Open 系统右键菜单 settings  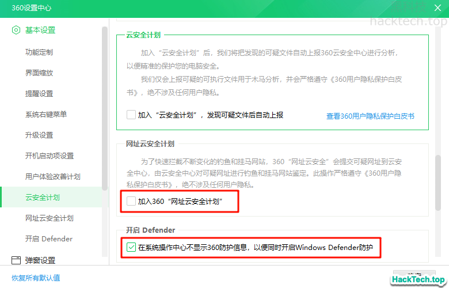point(46,115)
